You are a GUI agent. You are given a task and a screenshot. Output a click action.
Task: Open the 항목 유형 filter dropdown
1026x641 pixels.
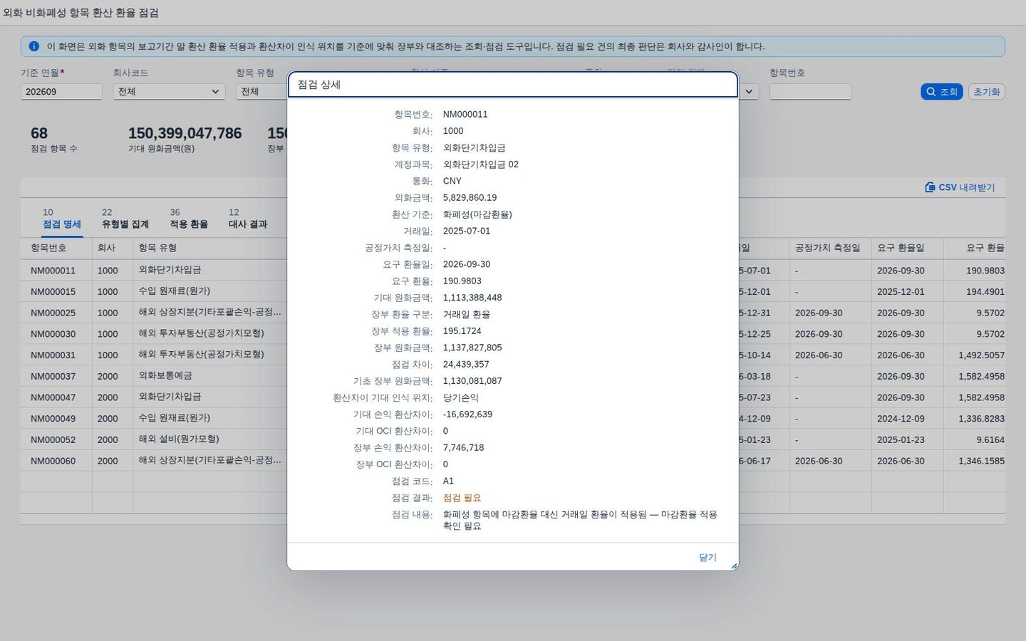click(x=261, y=92)
